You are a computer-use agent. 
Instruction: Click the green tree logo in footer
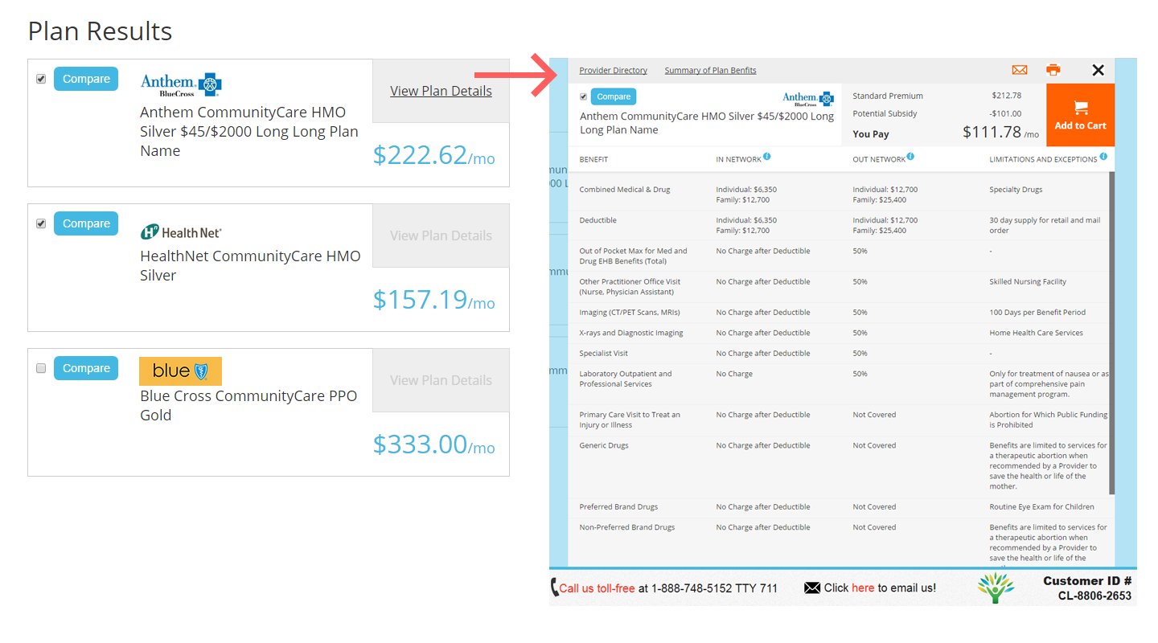point(996,588)
